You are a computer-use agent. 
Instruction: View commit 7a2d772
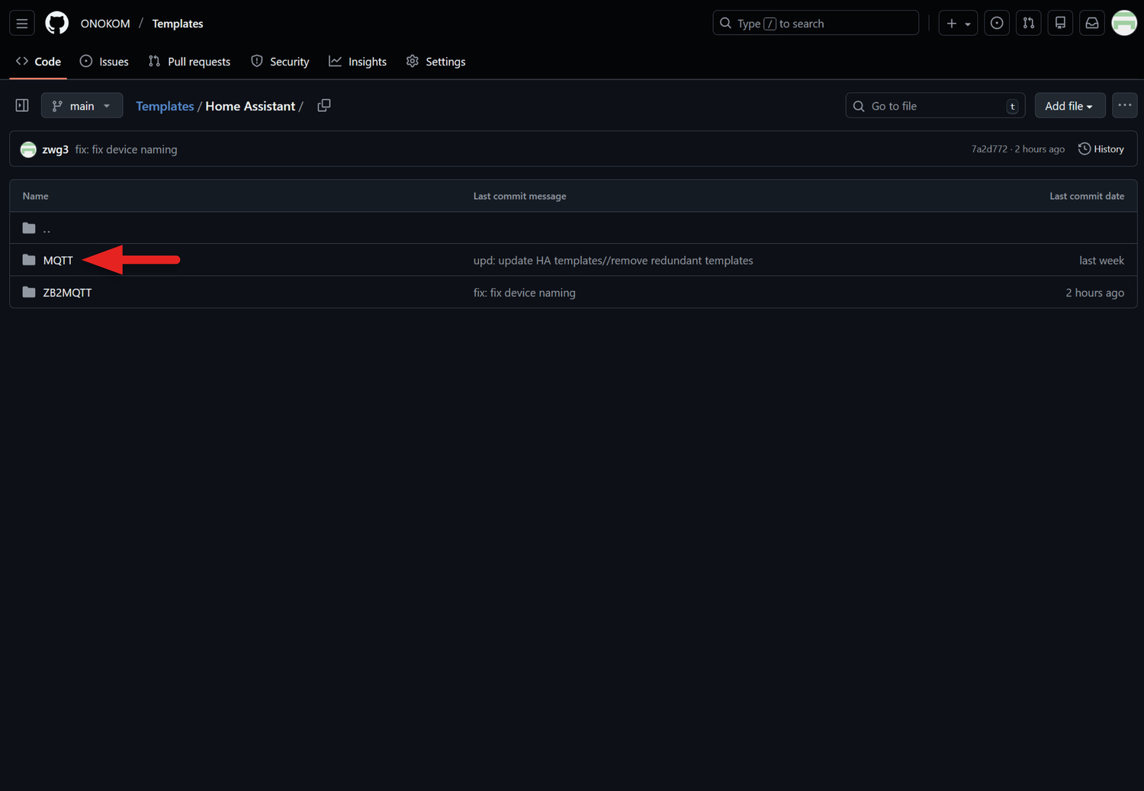(x=989, y=149)
